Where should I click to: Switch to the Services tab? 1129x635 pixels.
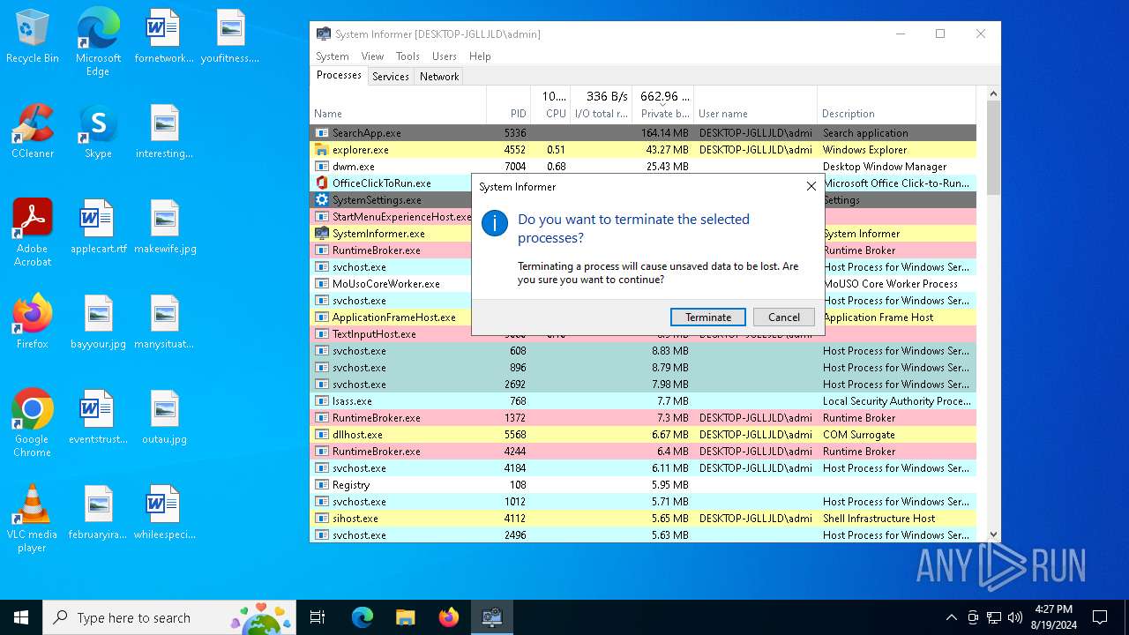390,77
